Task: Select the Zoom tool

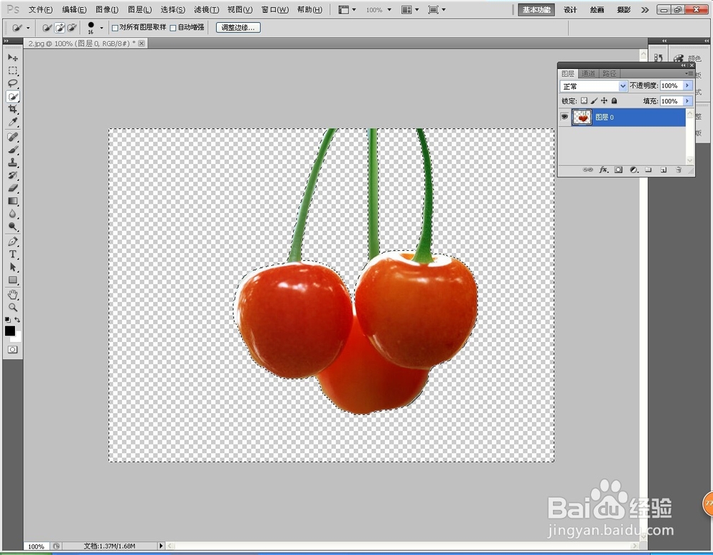Action: [13, 307]
